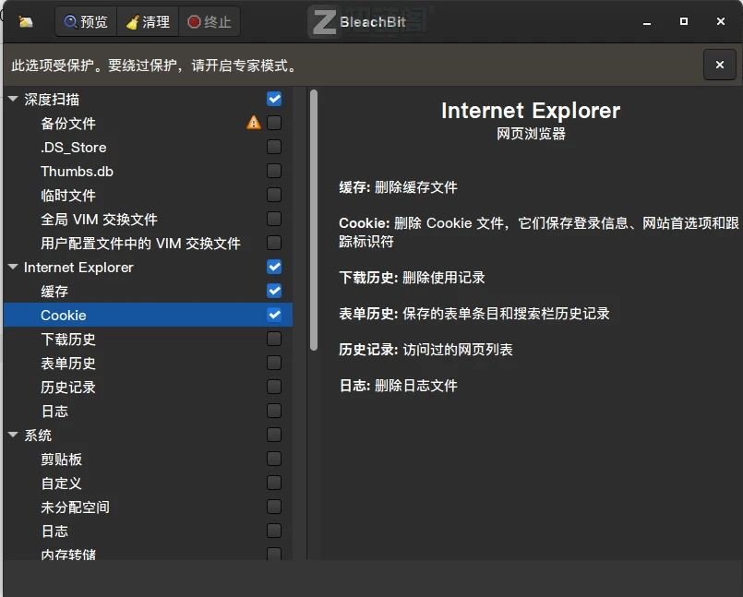
Task: Click the Internet Explorer heading in details pane
Action: [x=530, y=111]
